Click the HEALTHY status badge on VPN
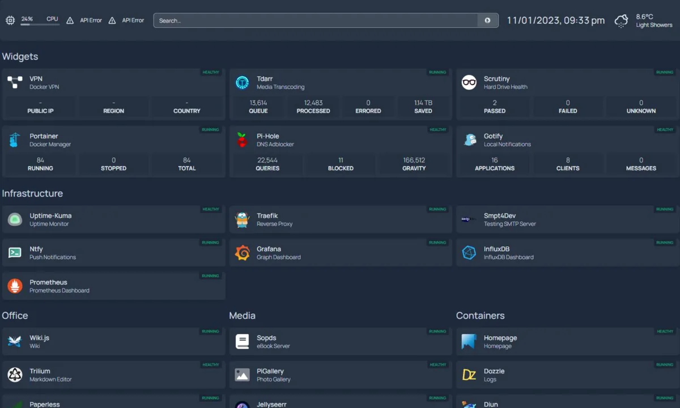Screen dimensions: 680x408 tap(211, 73)
